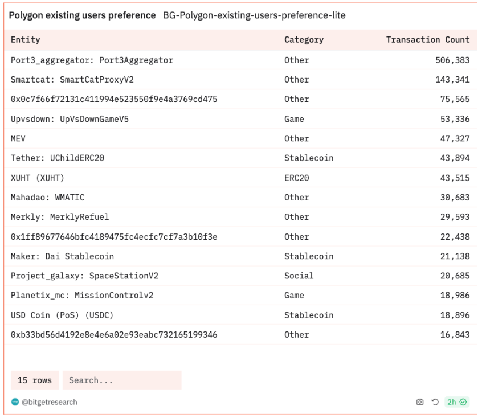Sort by the Entity column header
The width and height of the screenshot is (482, 418).
[26, 40]
